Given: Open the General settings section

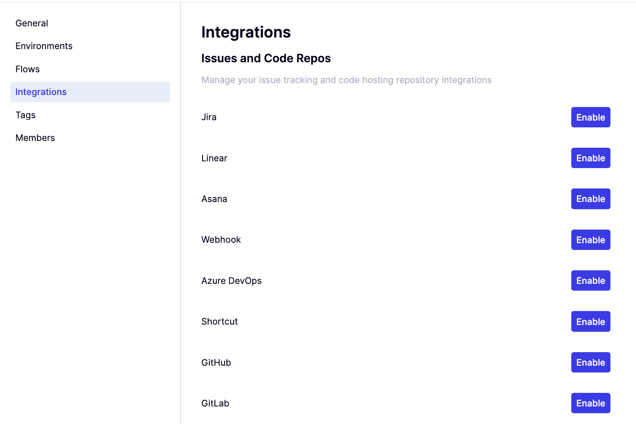Looking at the screenshot, I should coord(32,23).
